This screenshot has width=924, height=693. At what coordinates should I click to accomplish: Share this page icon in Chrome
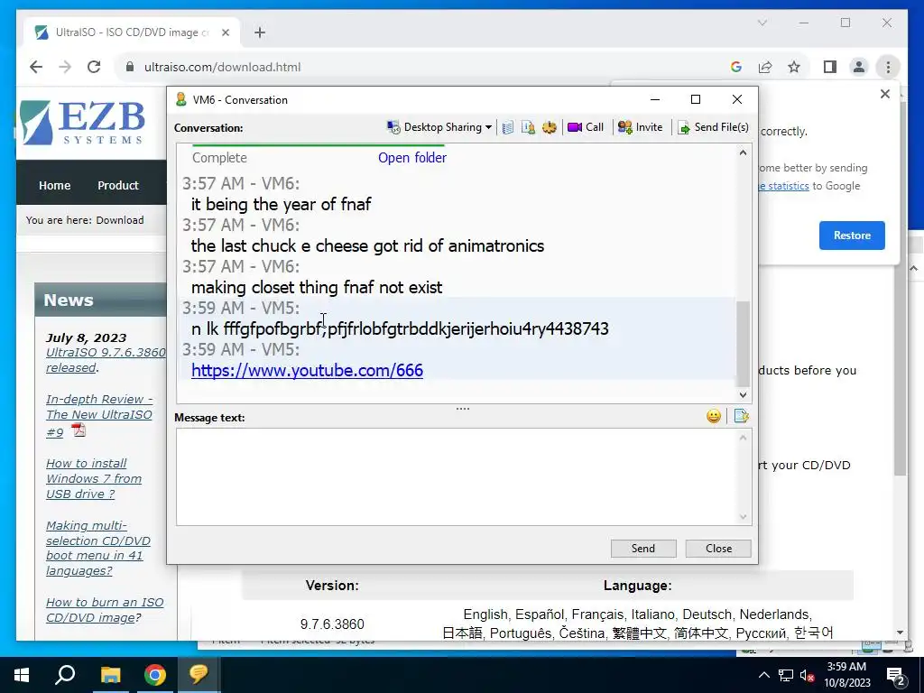click(x=765, y=67)
